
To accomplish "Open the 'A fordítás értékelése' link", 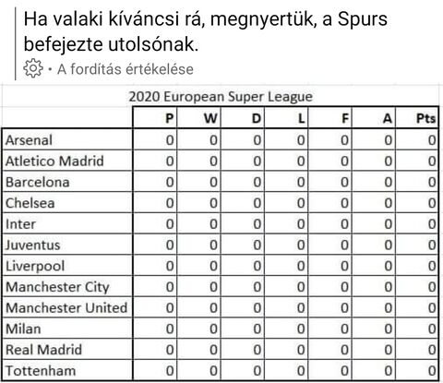I will click(x=126, y=69).
